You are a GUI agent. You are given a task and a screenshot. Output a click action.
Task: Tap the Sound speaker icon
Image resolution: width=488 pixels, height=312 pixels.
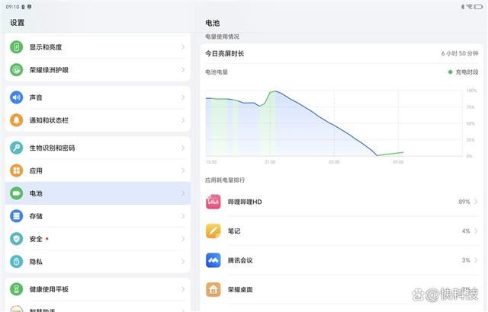pyautogui.click(x=16, y=98)
